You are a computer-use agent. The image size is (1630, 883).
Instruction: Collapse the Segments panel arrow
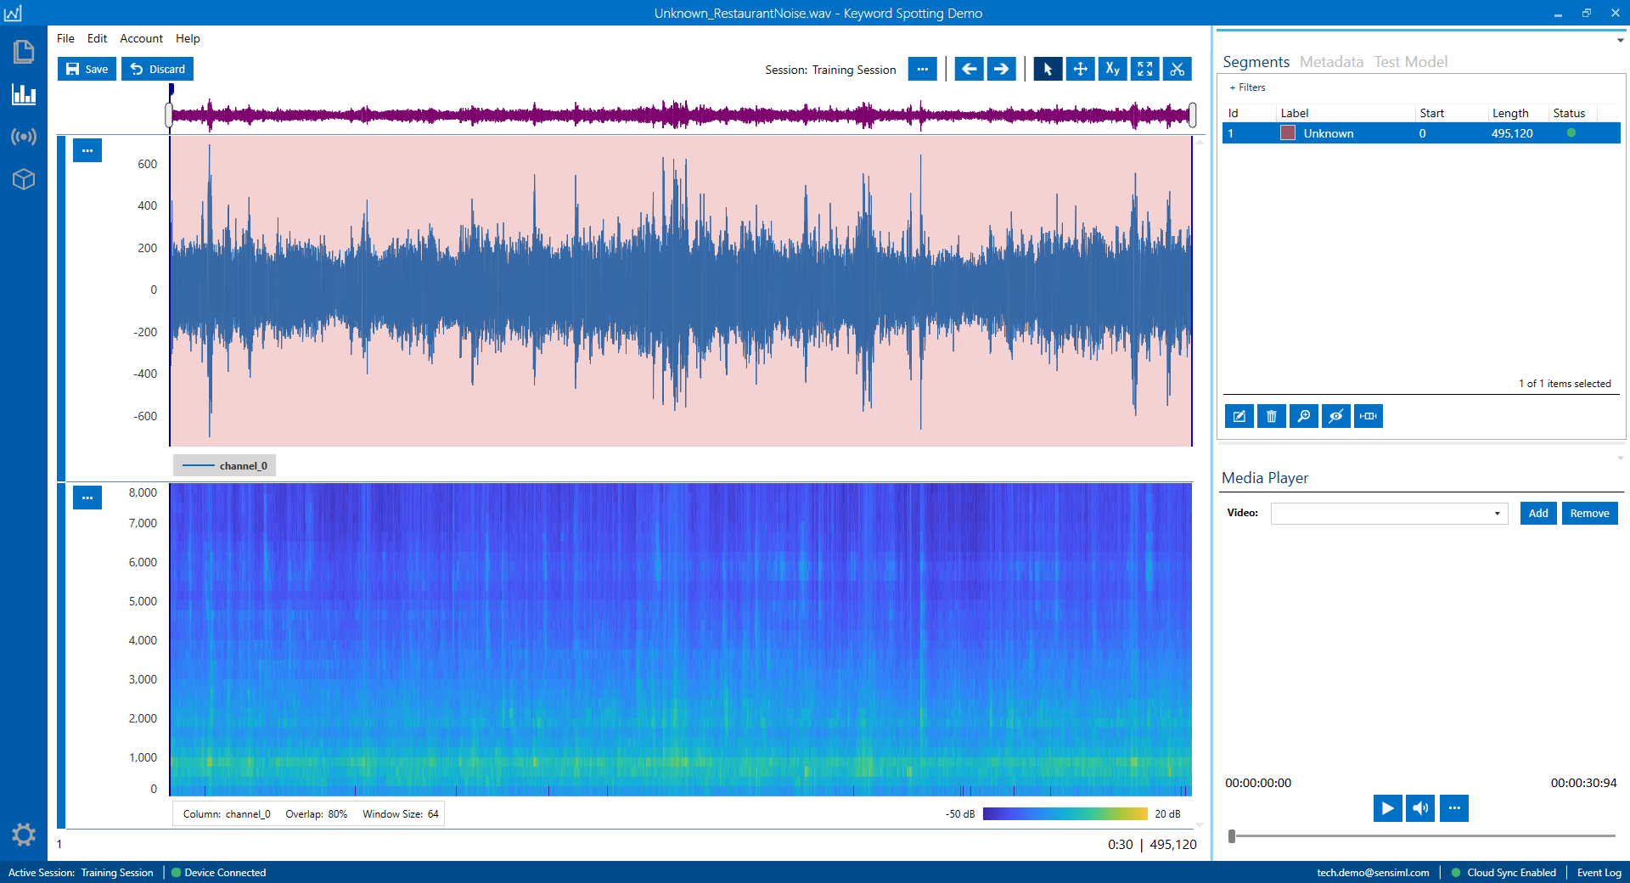pos(1620,40)
